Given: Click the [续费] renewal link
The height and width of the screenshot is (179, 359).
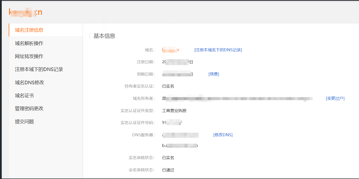Looking at the screenshot, I should click(214, 74).
